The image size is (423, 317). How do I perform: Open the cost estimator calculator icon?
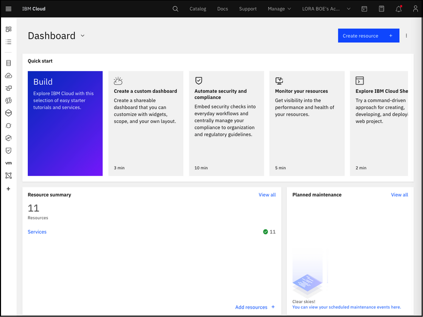coord(381,9)
